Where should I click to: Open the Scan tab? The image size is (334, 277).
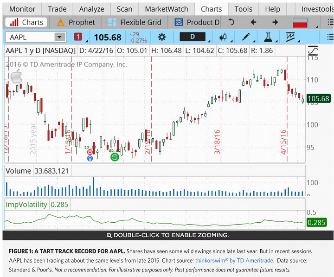coord(124,9)
